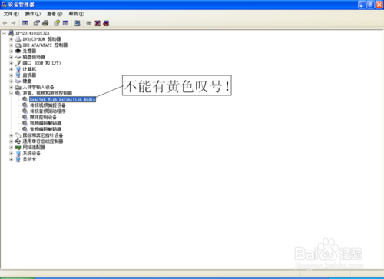Click the computer icon of root node XP-2014
384x279 pixels.
coord(11,33)
